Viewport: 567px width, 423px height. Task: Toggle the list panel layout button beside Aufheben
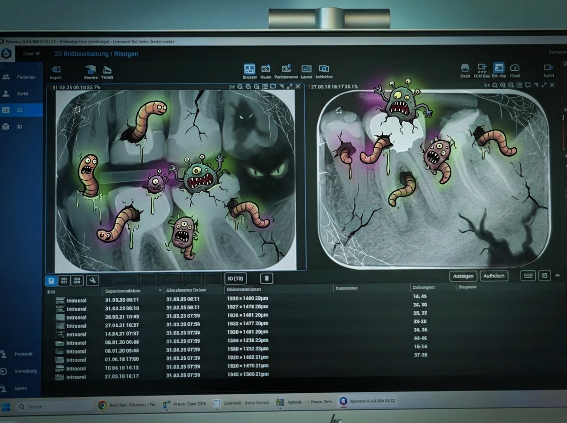527,276
